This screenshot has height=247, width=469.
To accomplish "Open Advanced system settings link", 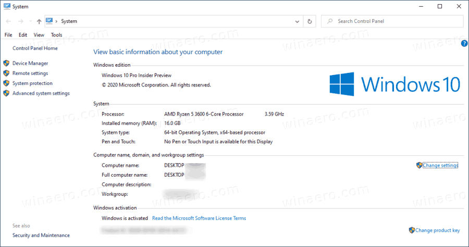I will [x=41, y=93].
